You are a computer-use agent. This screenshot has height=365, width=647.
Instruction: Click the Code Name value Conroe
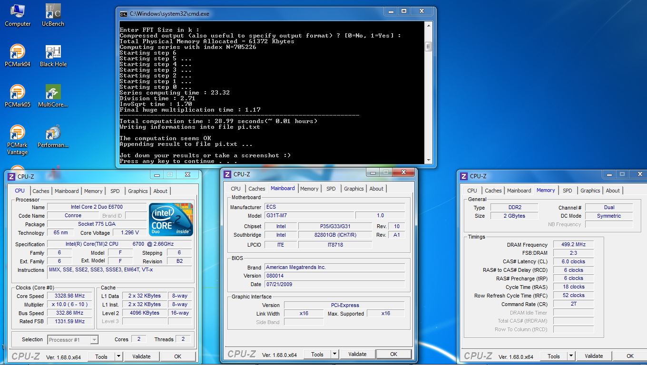pyautogui.click(x=73, y=216)
